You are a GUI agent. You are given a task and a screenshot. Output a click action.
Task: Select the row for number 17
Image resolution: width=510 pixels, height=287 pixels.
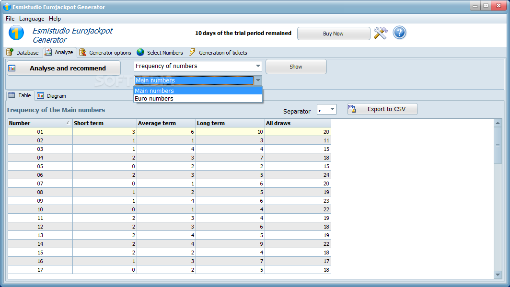point(170,270)
